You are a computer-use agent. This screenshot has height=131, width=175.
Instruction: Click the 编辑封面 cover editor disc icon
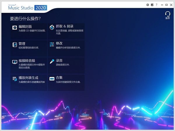15,28
